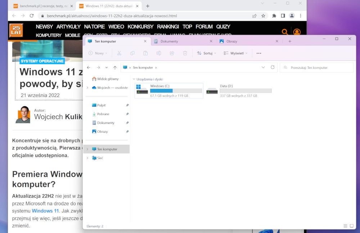The image size is (360, 233).
Task: Go back in File Explorer navigation
Action: point(89,67)
